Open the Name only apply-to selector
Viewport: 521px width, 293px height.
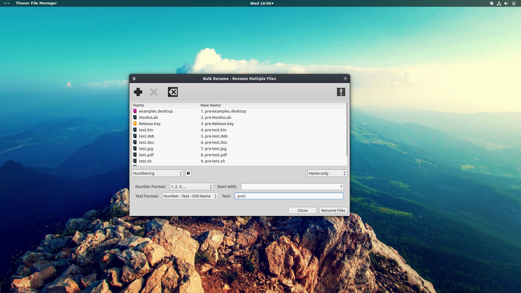tap(327, 173)
